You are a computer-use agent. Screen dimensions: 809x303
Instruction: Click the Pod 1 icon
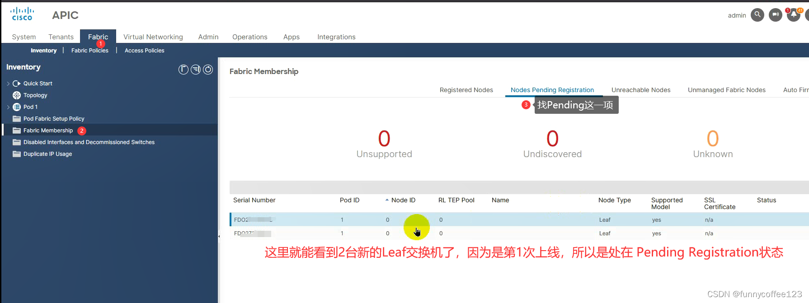[17, 107]
